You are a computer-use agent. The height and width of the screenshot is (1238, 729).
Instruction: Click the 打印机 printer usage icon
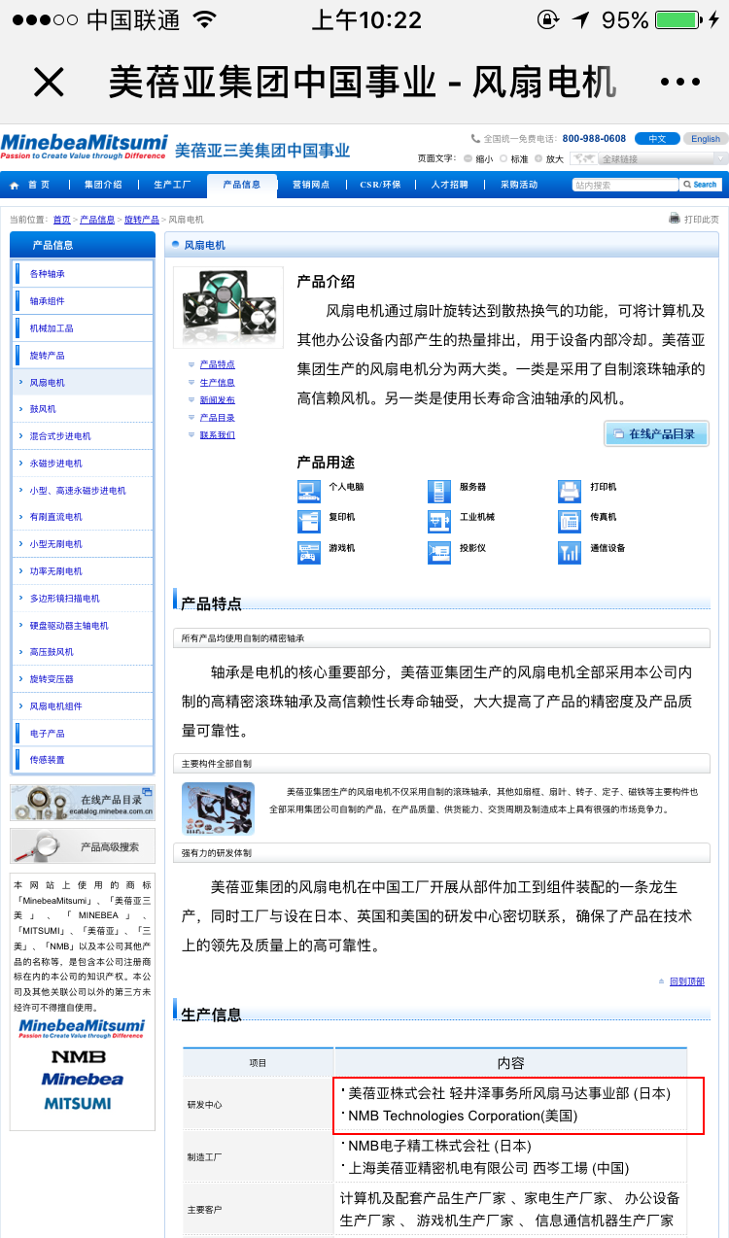point(570,491)
